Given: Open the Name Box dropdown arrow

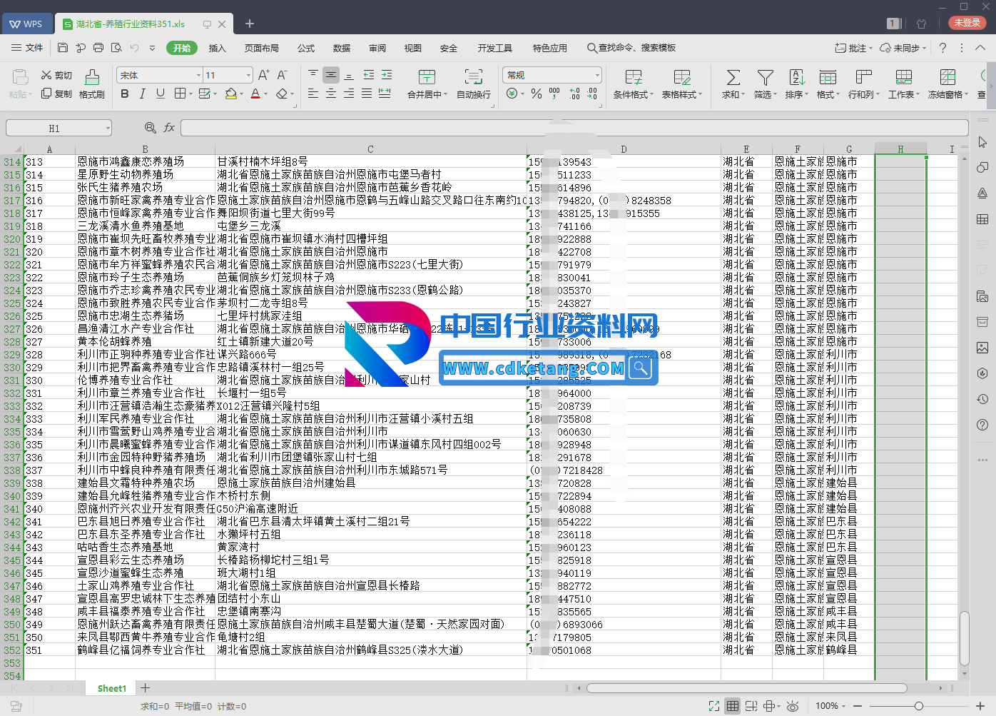Looking at the screenshot, I should pos(108,128).
